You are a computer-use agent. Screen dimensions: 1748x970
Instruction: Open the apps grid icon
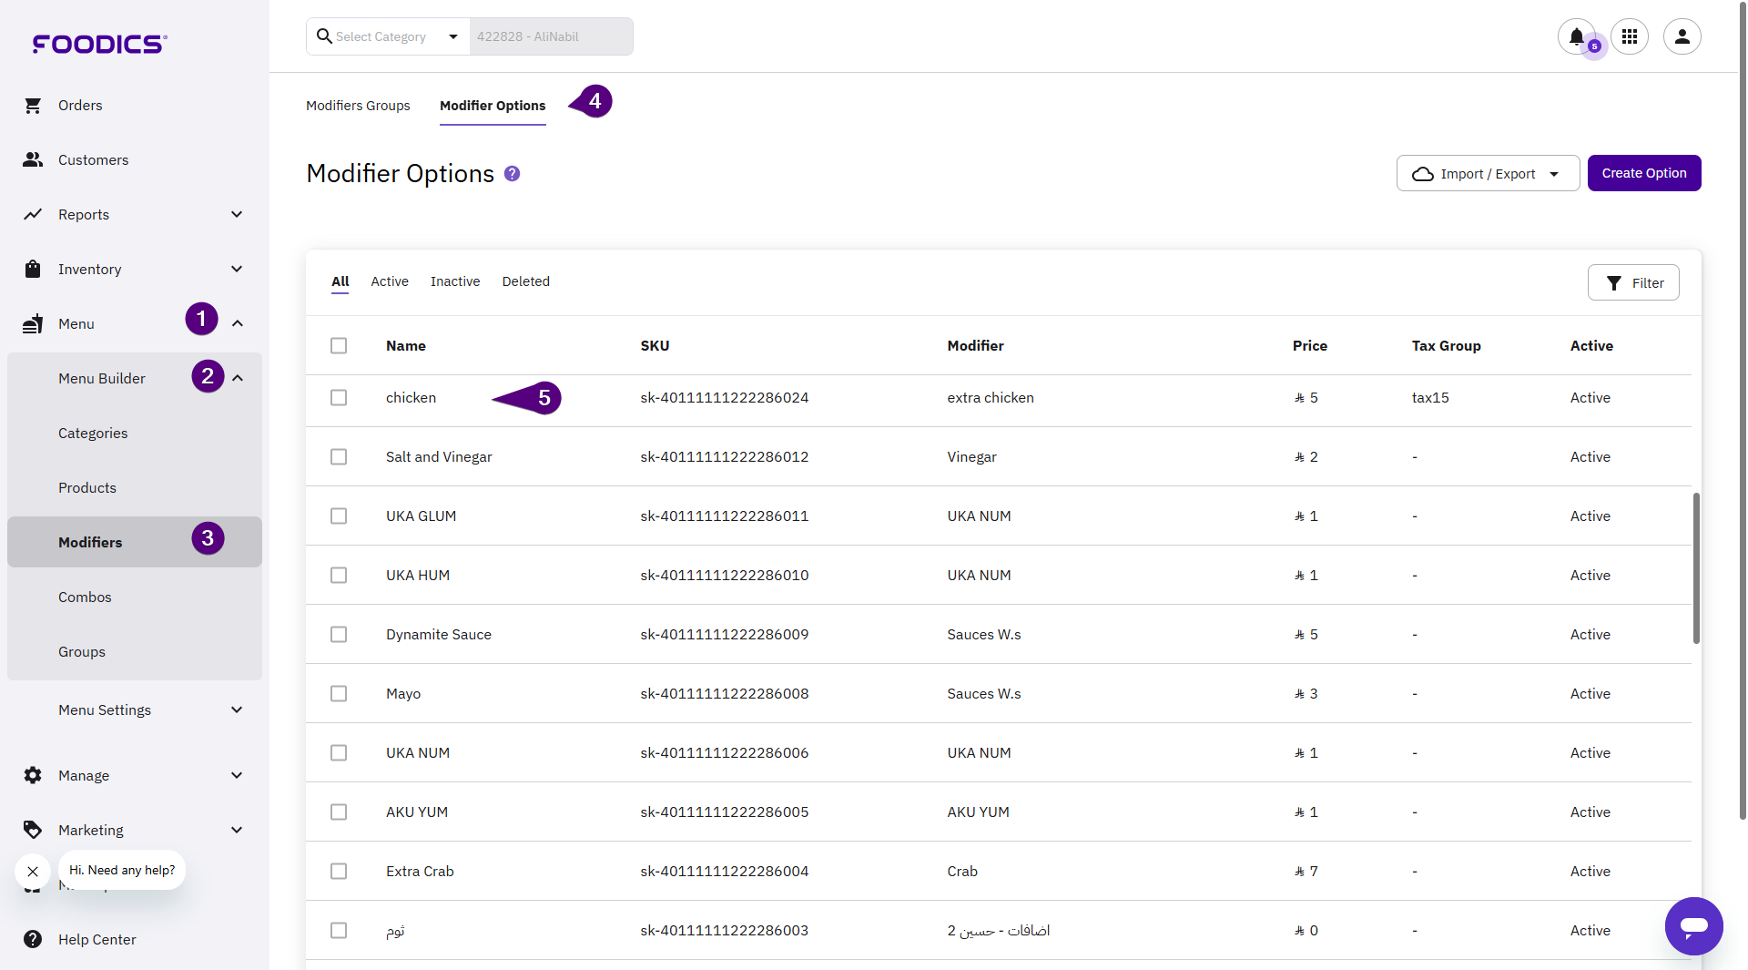tap(1630, 36)
